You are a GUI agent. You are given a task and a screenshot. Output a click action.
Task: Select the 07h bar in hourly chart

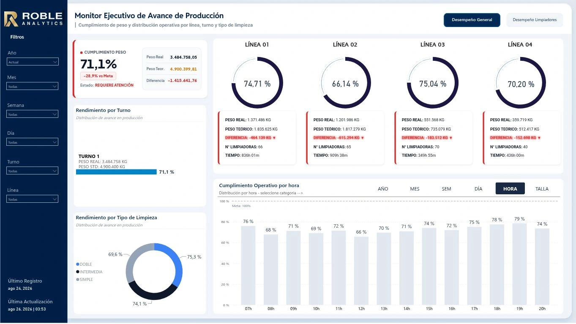(248, 265)
